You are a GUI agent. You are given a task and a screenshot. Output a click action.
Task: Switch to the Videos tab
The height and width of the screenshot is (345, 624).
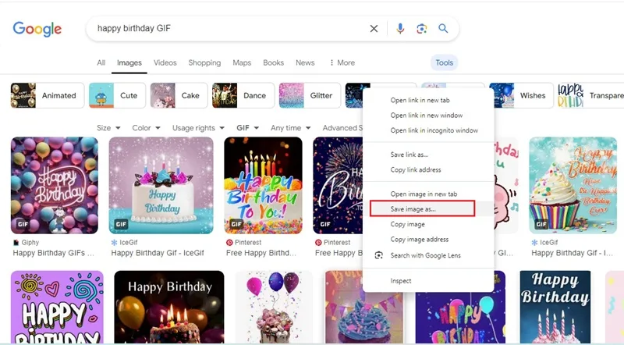point(165,62)
